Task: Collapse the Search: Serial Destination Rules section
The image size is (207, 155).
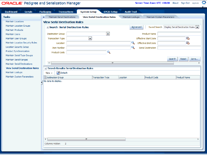Action: tap(48, 27)
